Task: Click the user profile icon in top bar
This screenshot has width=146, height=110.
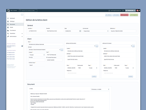Action: [109, 10]
